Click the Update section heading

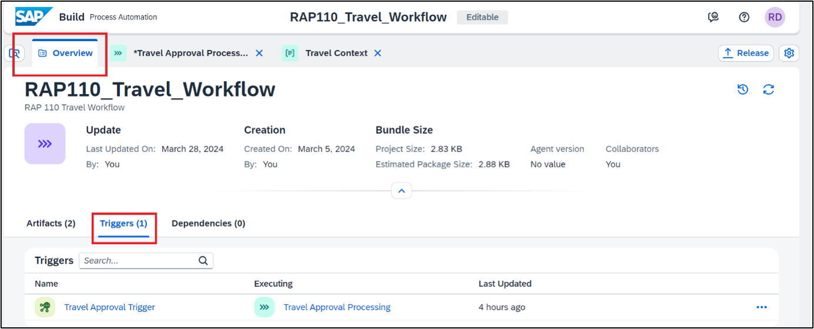pos(103,130)
